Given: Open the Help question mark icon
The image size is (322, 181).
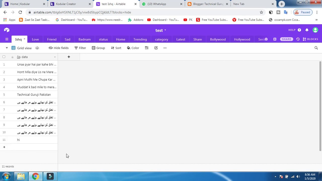Looking at the screenshot, I should (299, 30).
